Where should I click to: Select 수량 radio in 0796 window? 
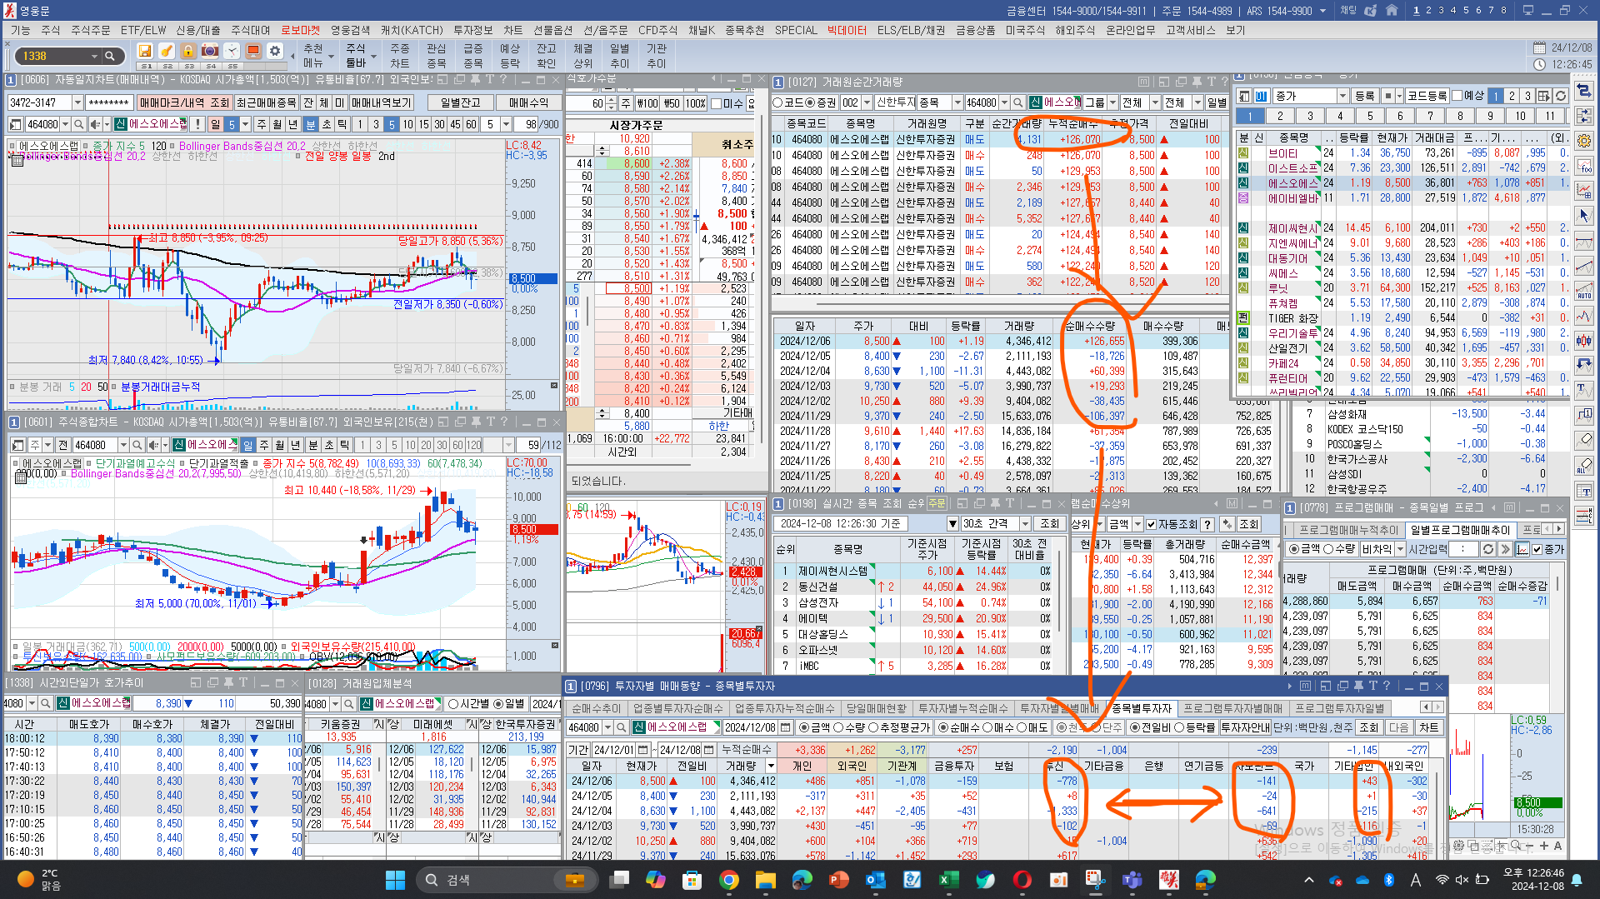[838, 727]
